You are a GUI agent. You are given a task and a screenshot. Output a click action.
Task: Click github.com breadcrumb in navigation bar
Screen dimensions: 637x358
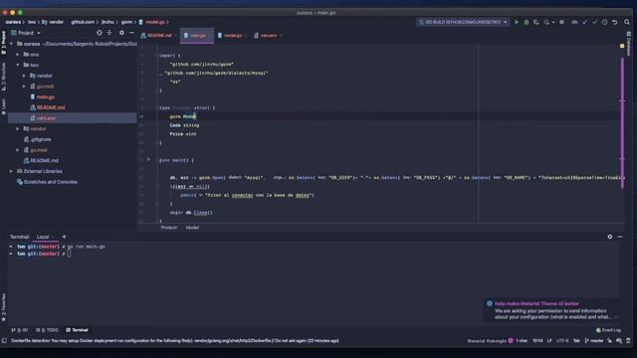[x=83, y=22]
